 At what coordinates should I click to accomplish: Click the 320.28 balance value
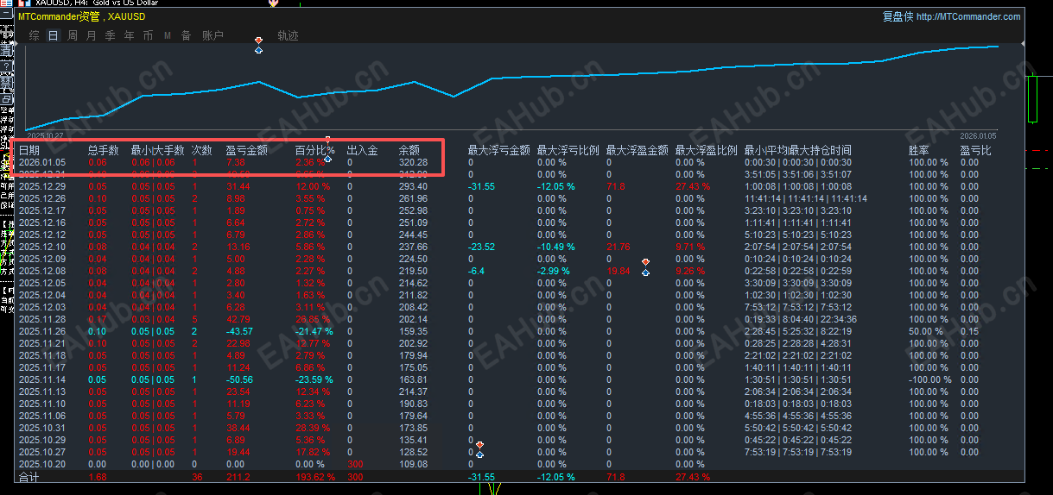coord(413,162)
